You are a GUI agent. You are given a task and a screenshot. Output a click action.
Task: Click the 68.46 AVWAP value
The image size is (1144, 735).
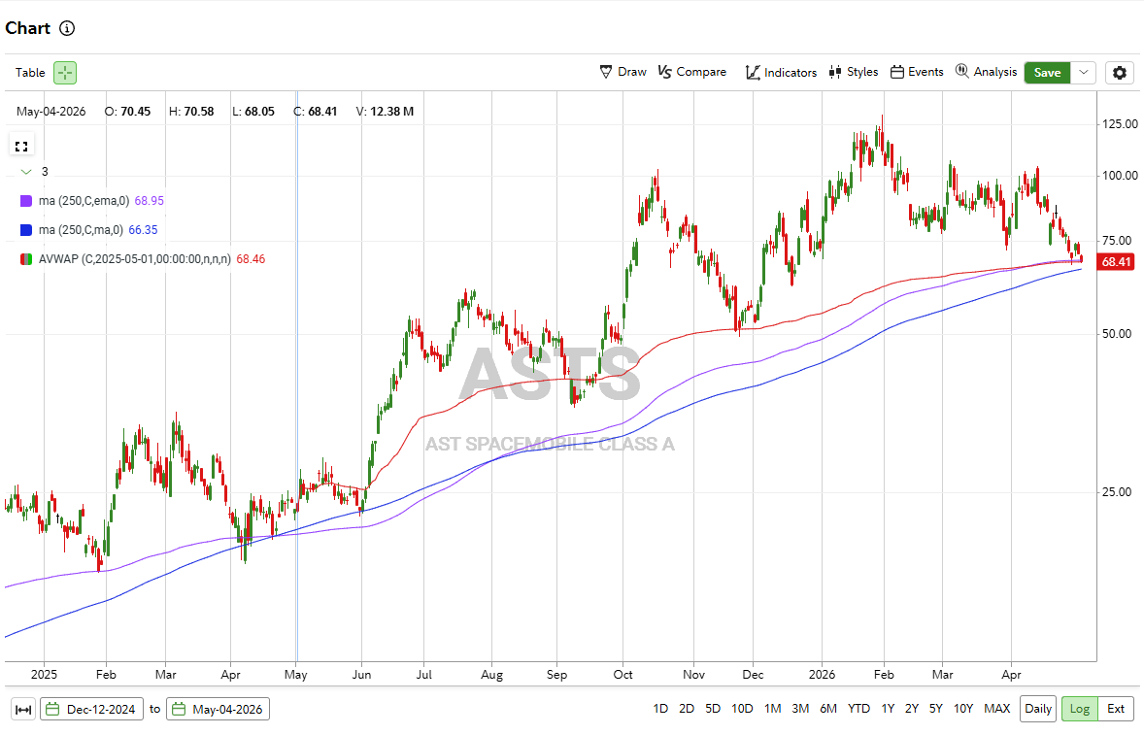251,259
